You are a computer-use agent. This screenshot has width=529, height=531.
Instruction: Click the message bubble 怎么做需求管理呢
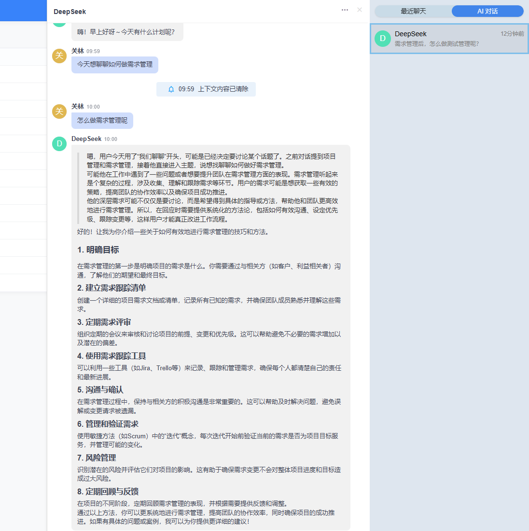[102, 121]
